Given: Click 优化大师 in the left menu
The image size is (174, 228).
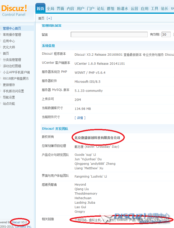Looking at the screenshot, I should [x=9, y=47].
